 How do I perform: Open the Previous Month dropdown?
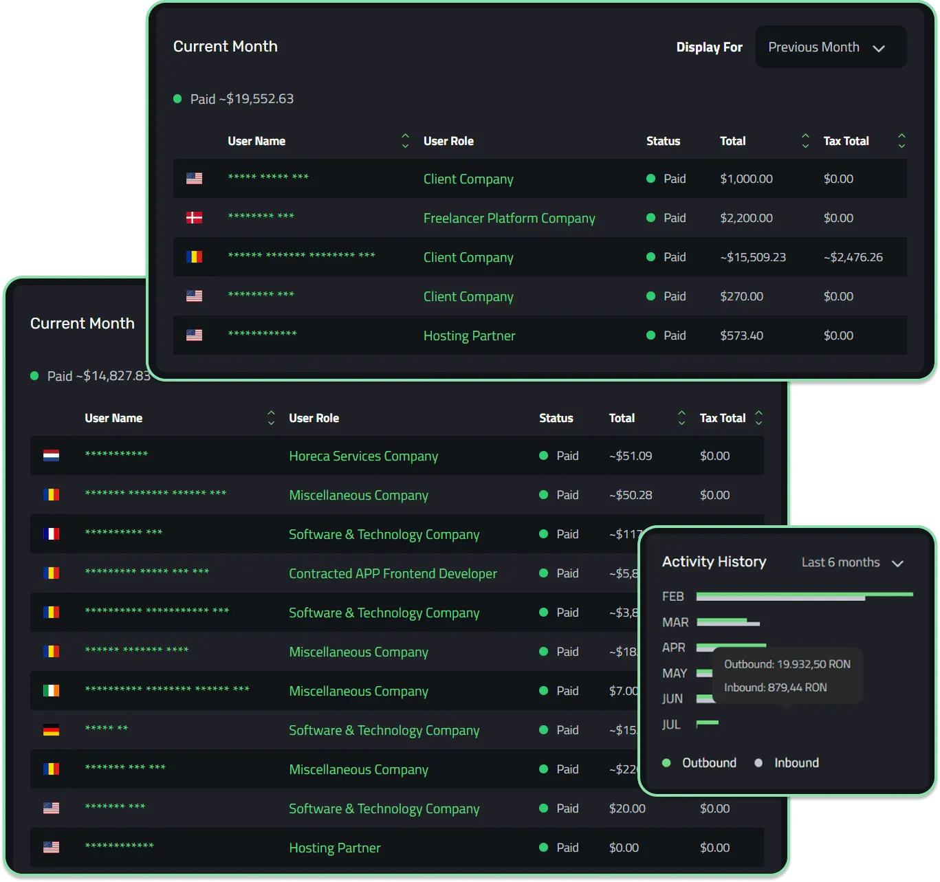pyautogui.click(x=831, y=47)
